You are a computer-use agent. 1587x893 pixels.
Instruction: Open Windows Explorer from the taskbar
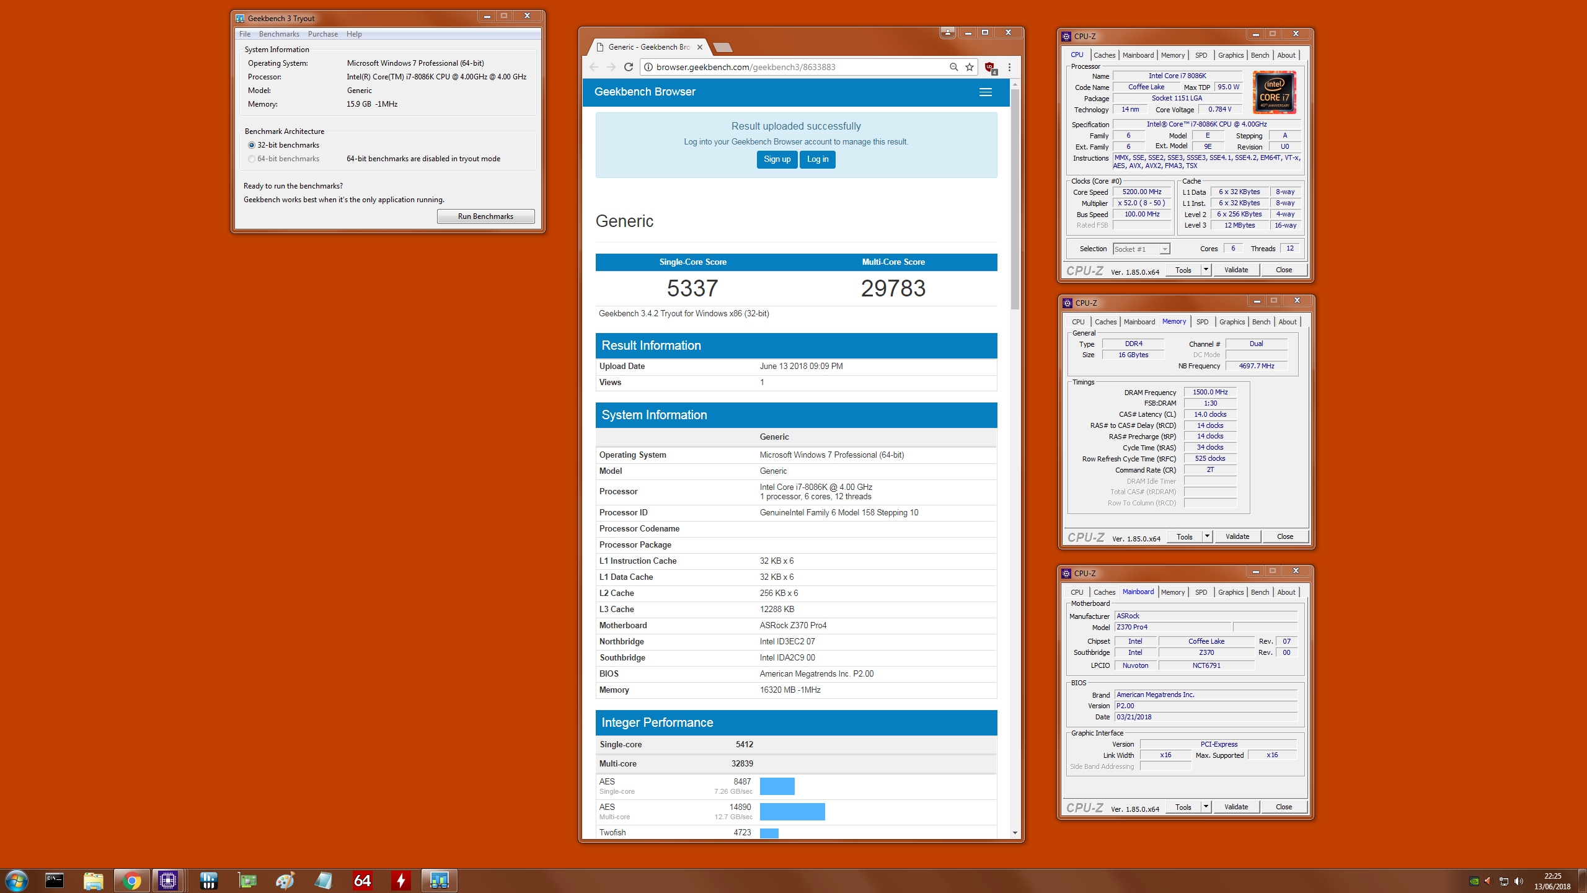pyautogui.click(x=93, y=881)
